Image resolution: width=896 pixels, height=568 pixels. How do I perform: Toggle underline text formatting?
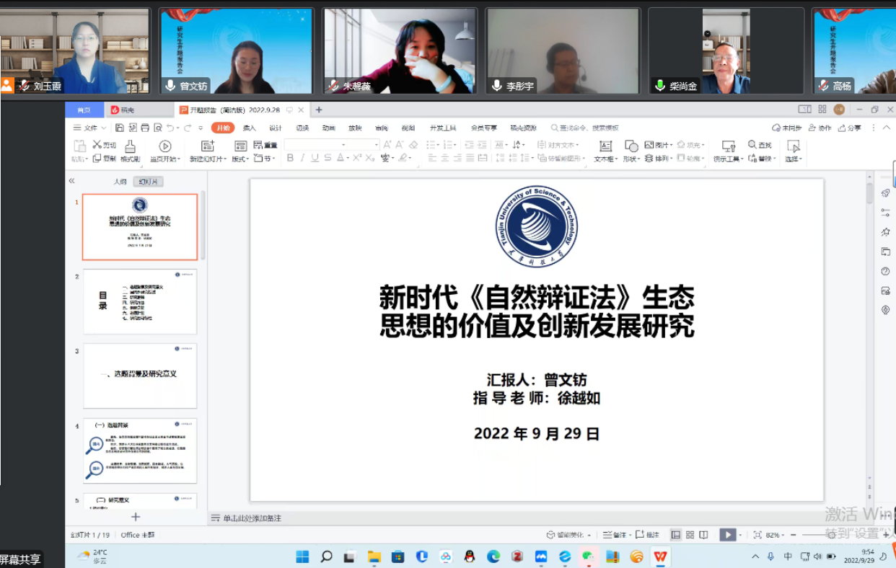(315, 158)
